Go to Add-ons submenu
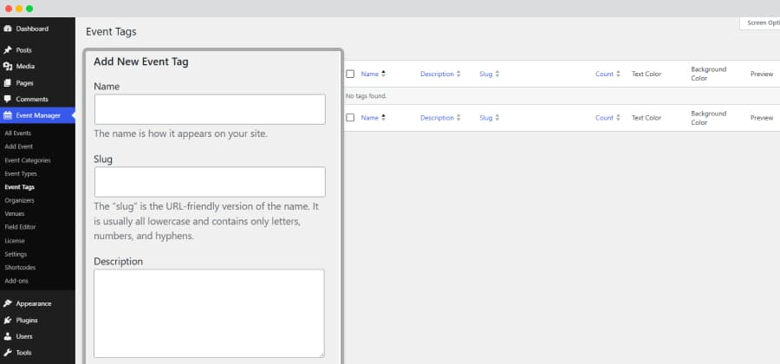Viewport: 780px width, 364px height. [x=16, y=281]
